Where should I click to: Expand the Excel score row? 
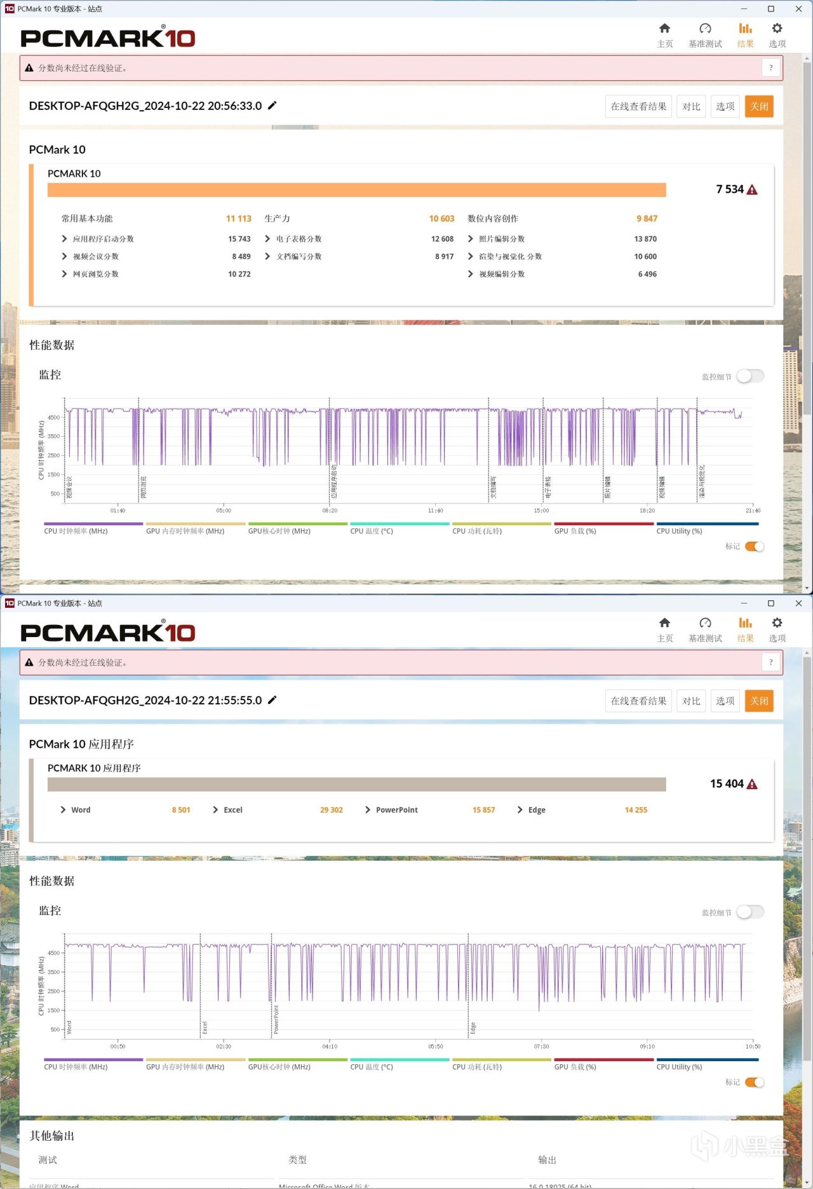[x=215, y=810]
